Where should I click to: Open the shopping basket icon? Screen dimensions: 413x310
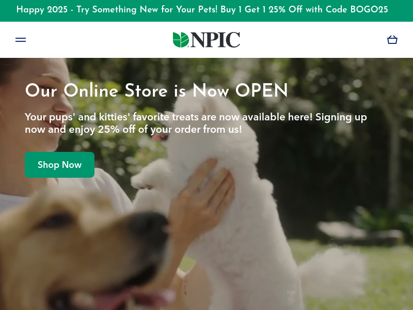coord(392,40)
